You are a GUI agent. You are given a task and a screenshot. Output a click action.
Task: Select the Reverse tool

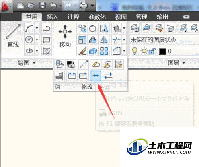(x=108, y=76)
